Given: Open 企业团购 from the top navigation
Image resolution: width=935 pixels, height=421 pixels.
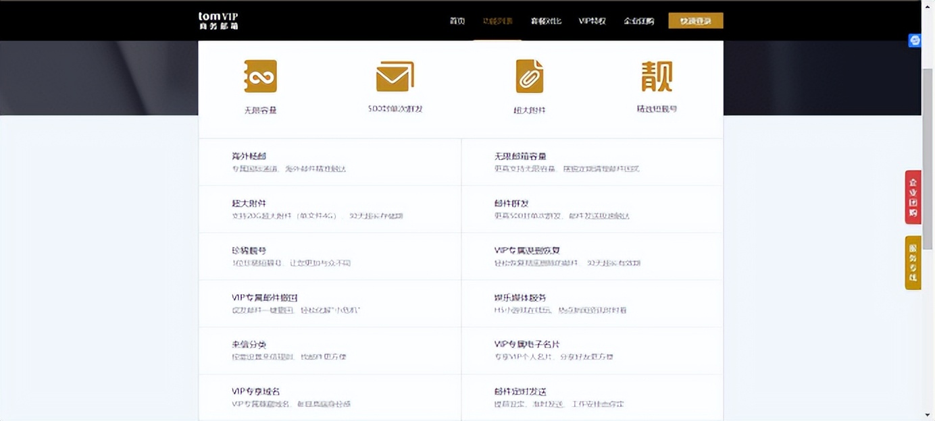Looking at the screenshot, I should tap(638, 20).
